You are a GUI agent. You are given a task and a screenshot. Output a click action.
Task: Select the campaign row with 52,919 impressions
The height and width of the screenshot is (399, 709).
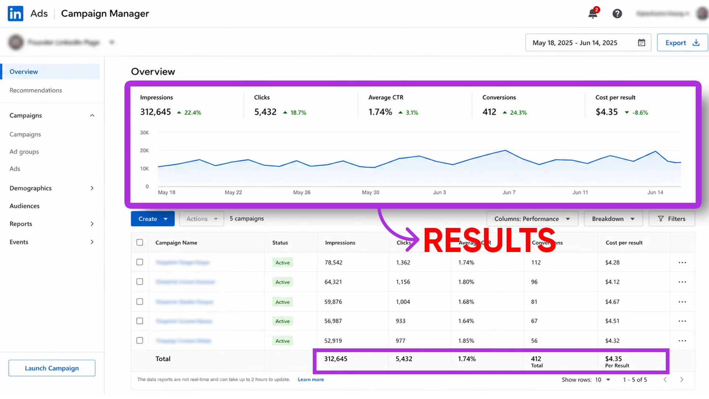pyautogui.click(x=140, y=340)
